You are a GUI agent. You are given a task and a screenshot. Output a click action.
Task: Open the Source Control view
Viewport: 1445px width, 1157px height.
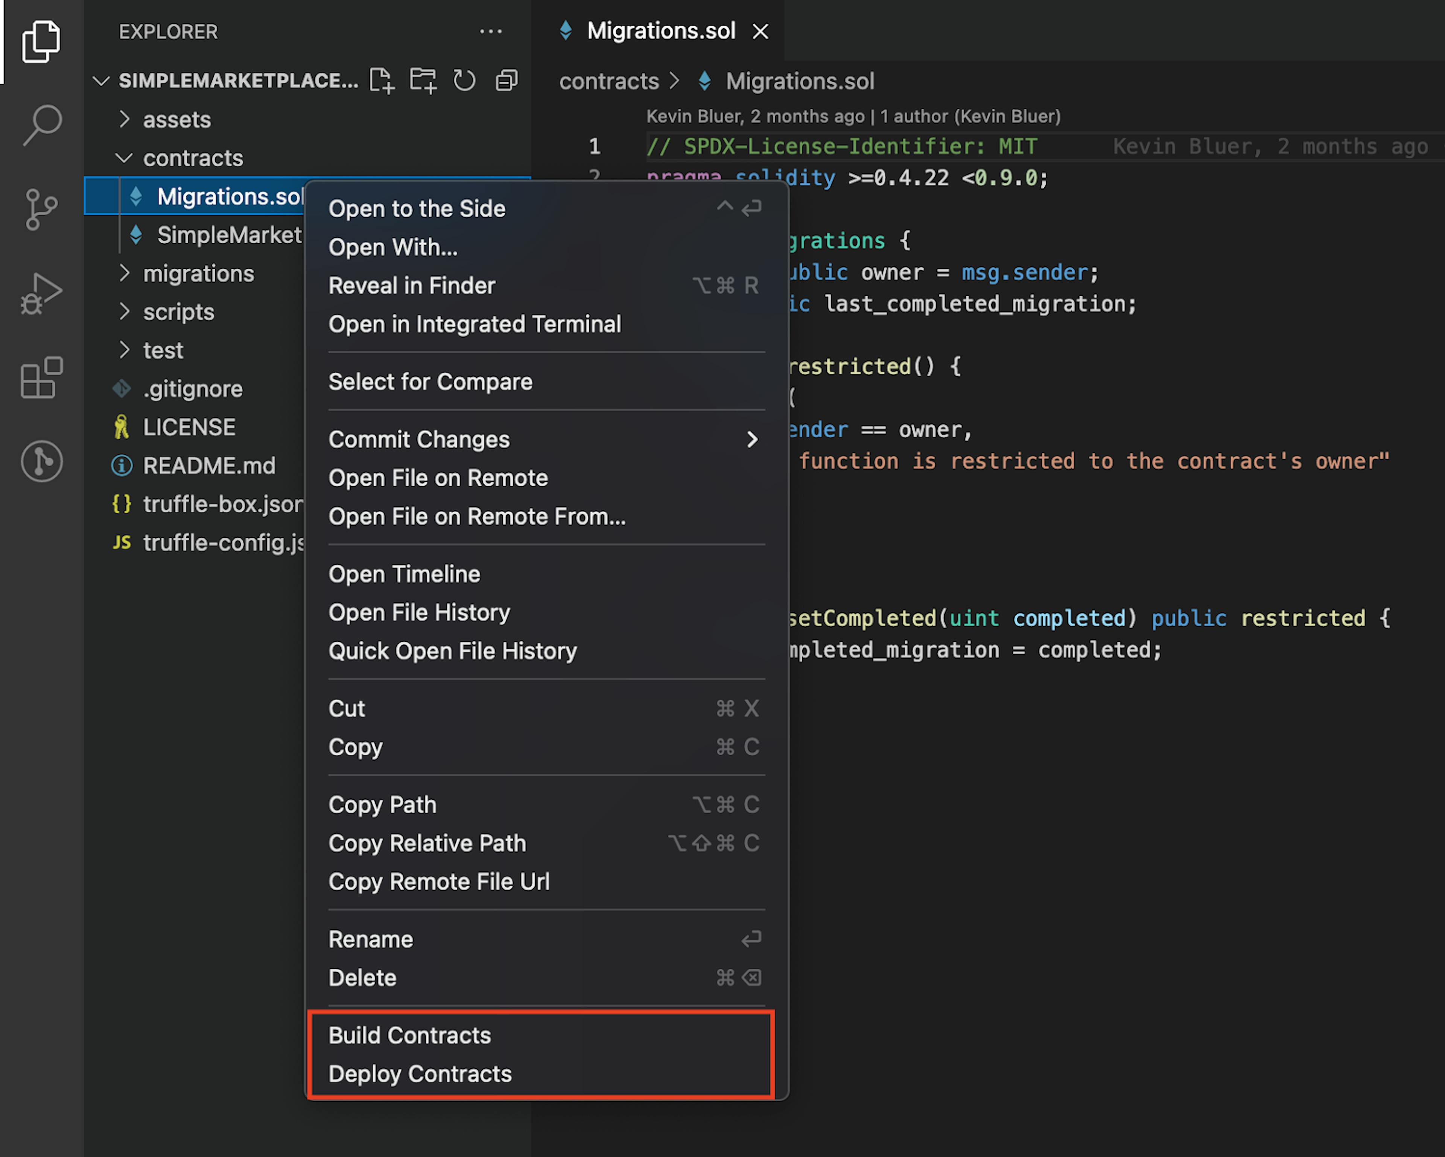pyautogui.click(x=41, y=208)
